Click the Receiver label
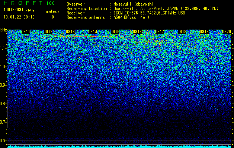Viewport: 234px width, 148px height. [76, 13]
